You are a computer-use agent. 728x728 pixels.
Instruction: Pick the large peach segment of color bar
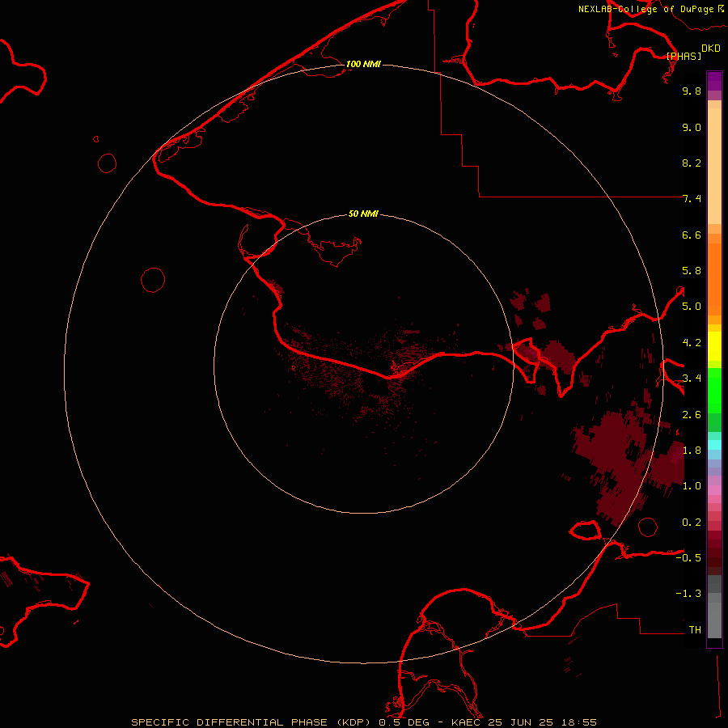pos(714,166)
